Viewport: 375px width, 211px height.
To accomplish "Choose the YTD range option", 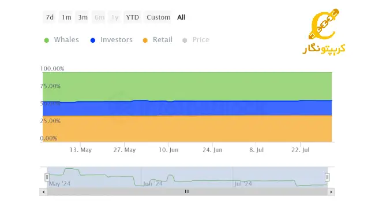I will click(x=133, y=17).
